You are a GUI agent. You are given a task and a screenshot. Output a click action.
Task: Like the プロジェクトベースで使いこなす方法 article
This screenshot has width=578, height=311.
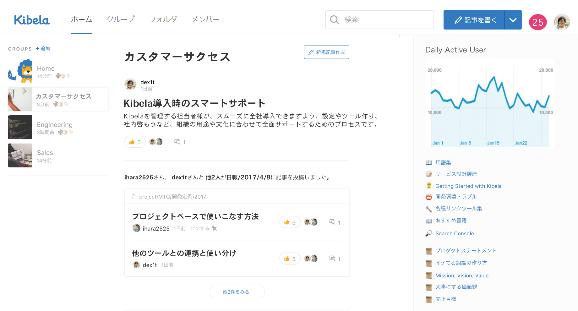tap(290, 222)
